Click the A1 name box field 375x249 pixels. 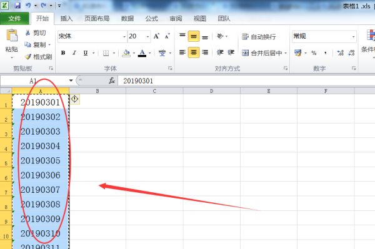(x=34, y=81)
